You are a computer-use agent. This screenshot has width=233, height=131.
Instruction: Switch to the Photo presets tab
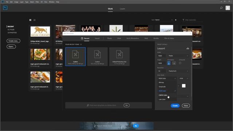click(x=110, y=38)
